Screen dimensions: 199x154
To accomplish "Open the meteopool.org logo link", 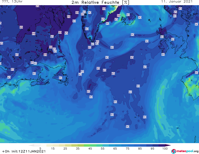I will tap(185, 151).
